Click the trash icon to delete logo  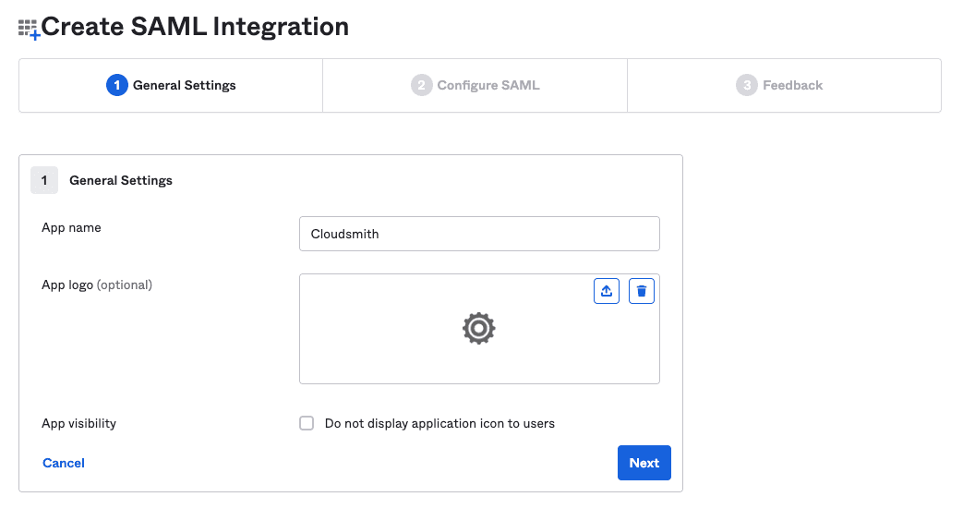click(x=642, y=291)
